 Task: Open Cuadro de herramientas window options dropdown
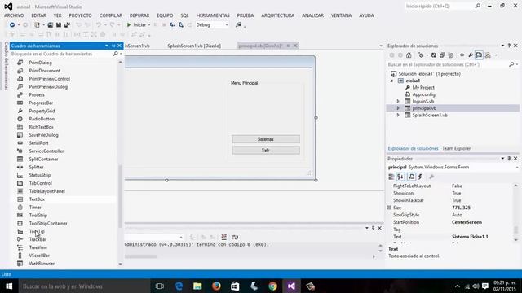point(107,46)
